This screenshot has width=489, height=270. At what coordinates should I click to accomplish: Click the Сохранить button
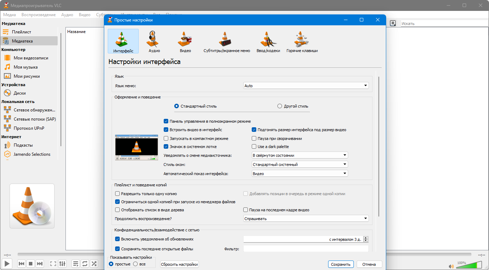point(340,264)
